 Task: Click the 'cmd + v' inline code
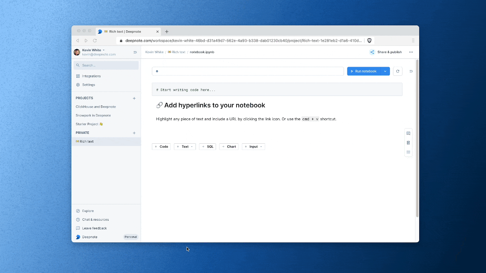310,119
